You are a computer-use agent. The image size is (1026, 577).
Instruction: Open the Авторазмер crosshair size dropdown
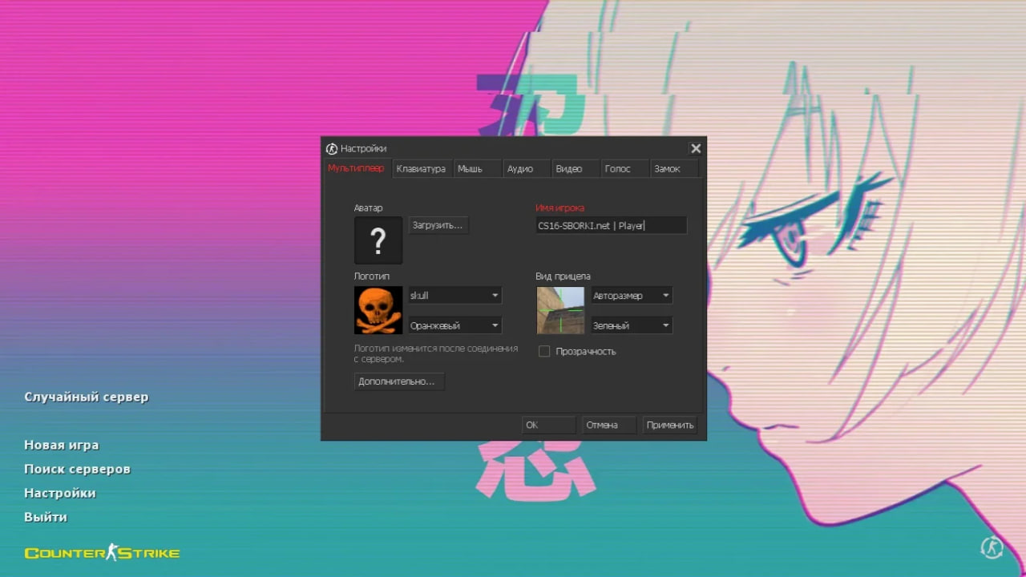coord(631,296)
